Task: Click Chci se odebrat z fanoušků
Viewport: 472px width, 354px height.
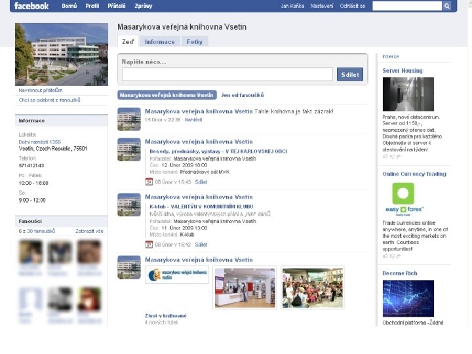Action: pos(49,100)
